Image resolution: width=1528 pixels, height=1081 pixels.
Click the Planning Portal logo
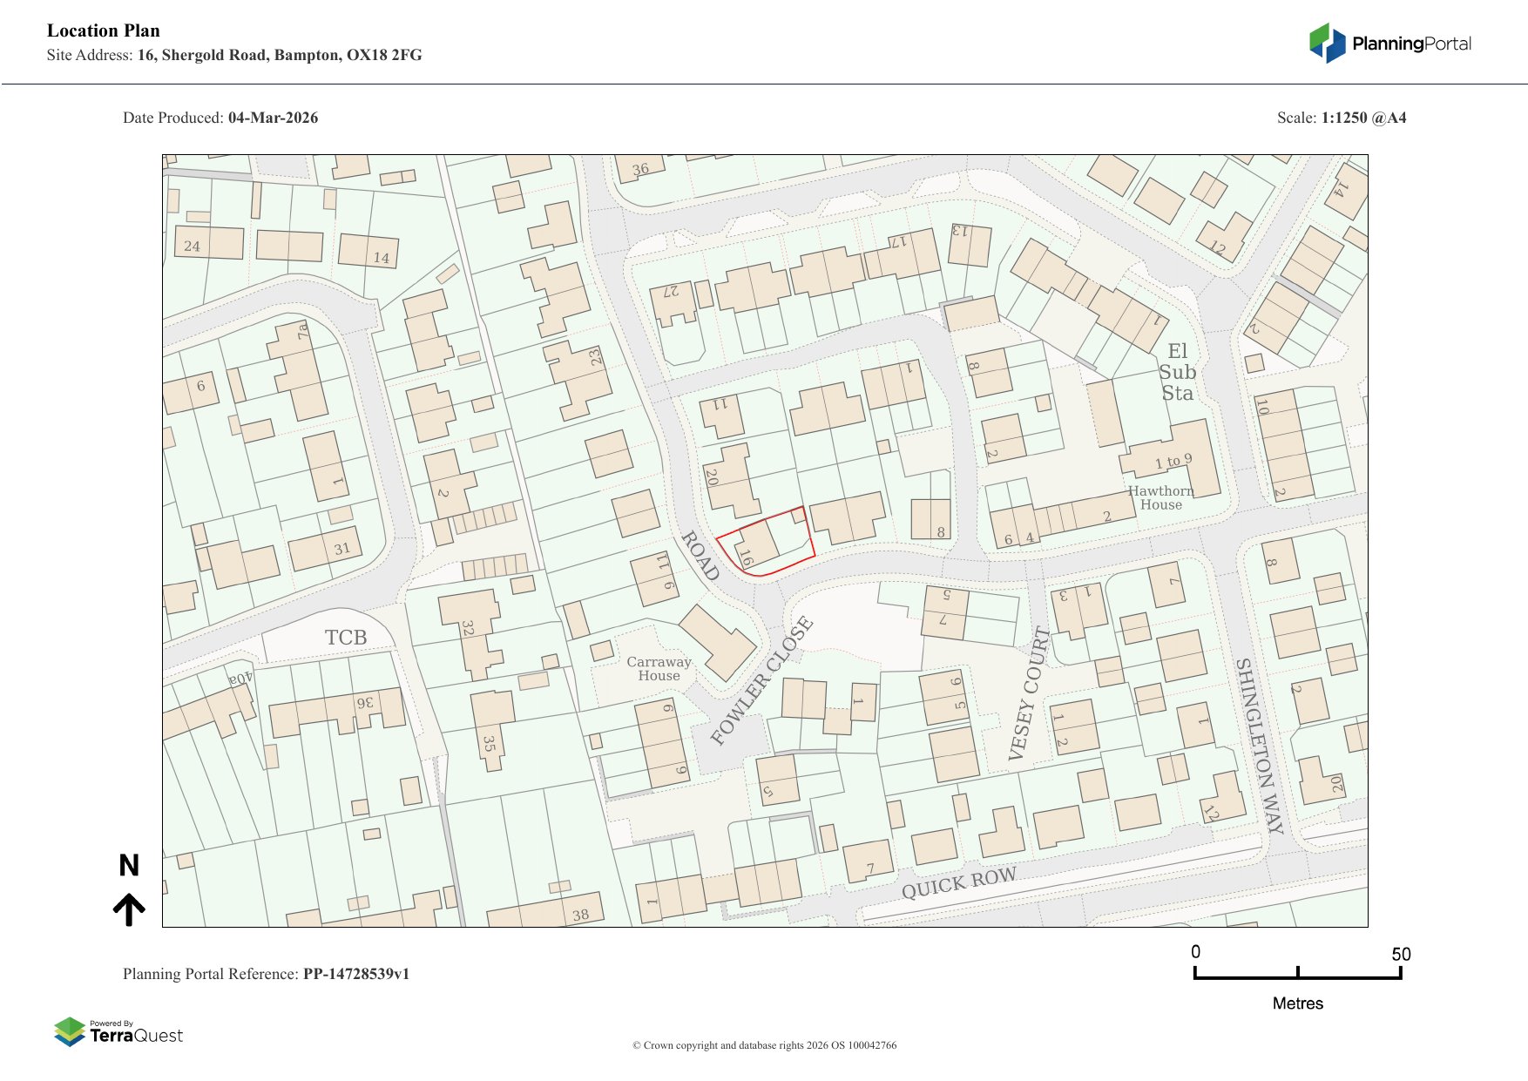point(1389,44)
